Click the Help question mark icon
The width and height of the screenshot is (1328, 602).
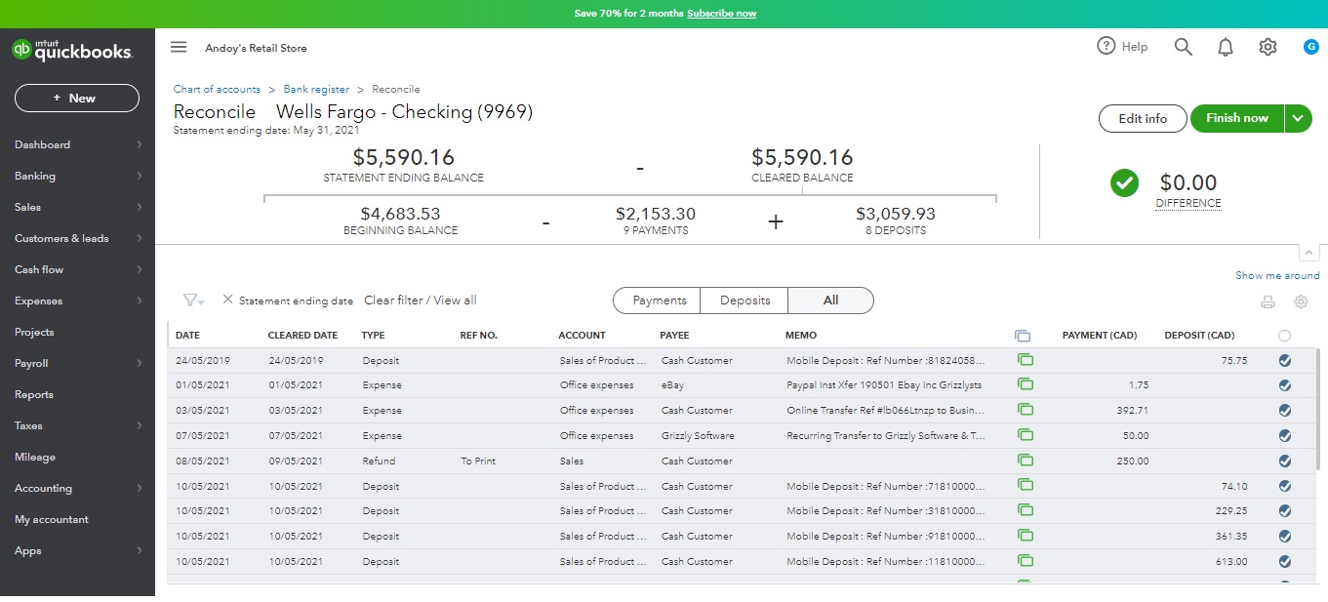[x=1106, y=46]
